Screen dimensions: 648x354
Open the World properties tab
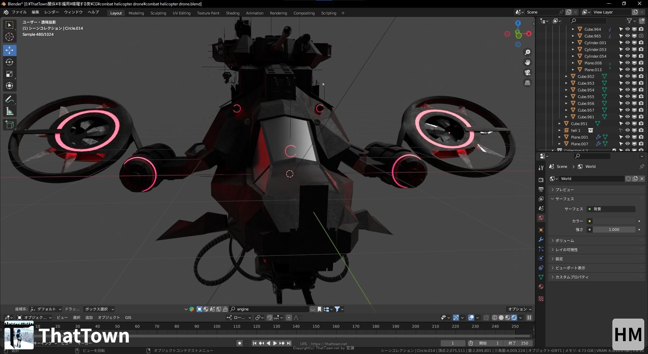pos(541,218)
